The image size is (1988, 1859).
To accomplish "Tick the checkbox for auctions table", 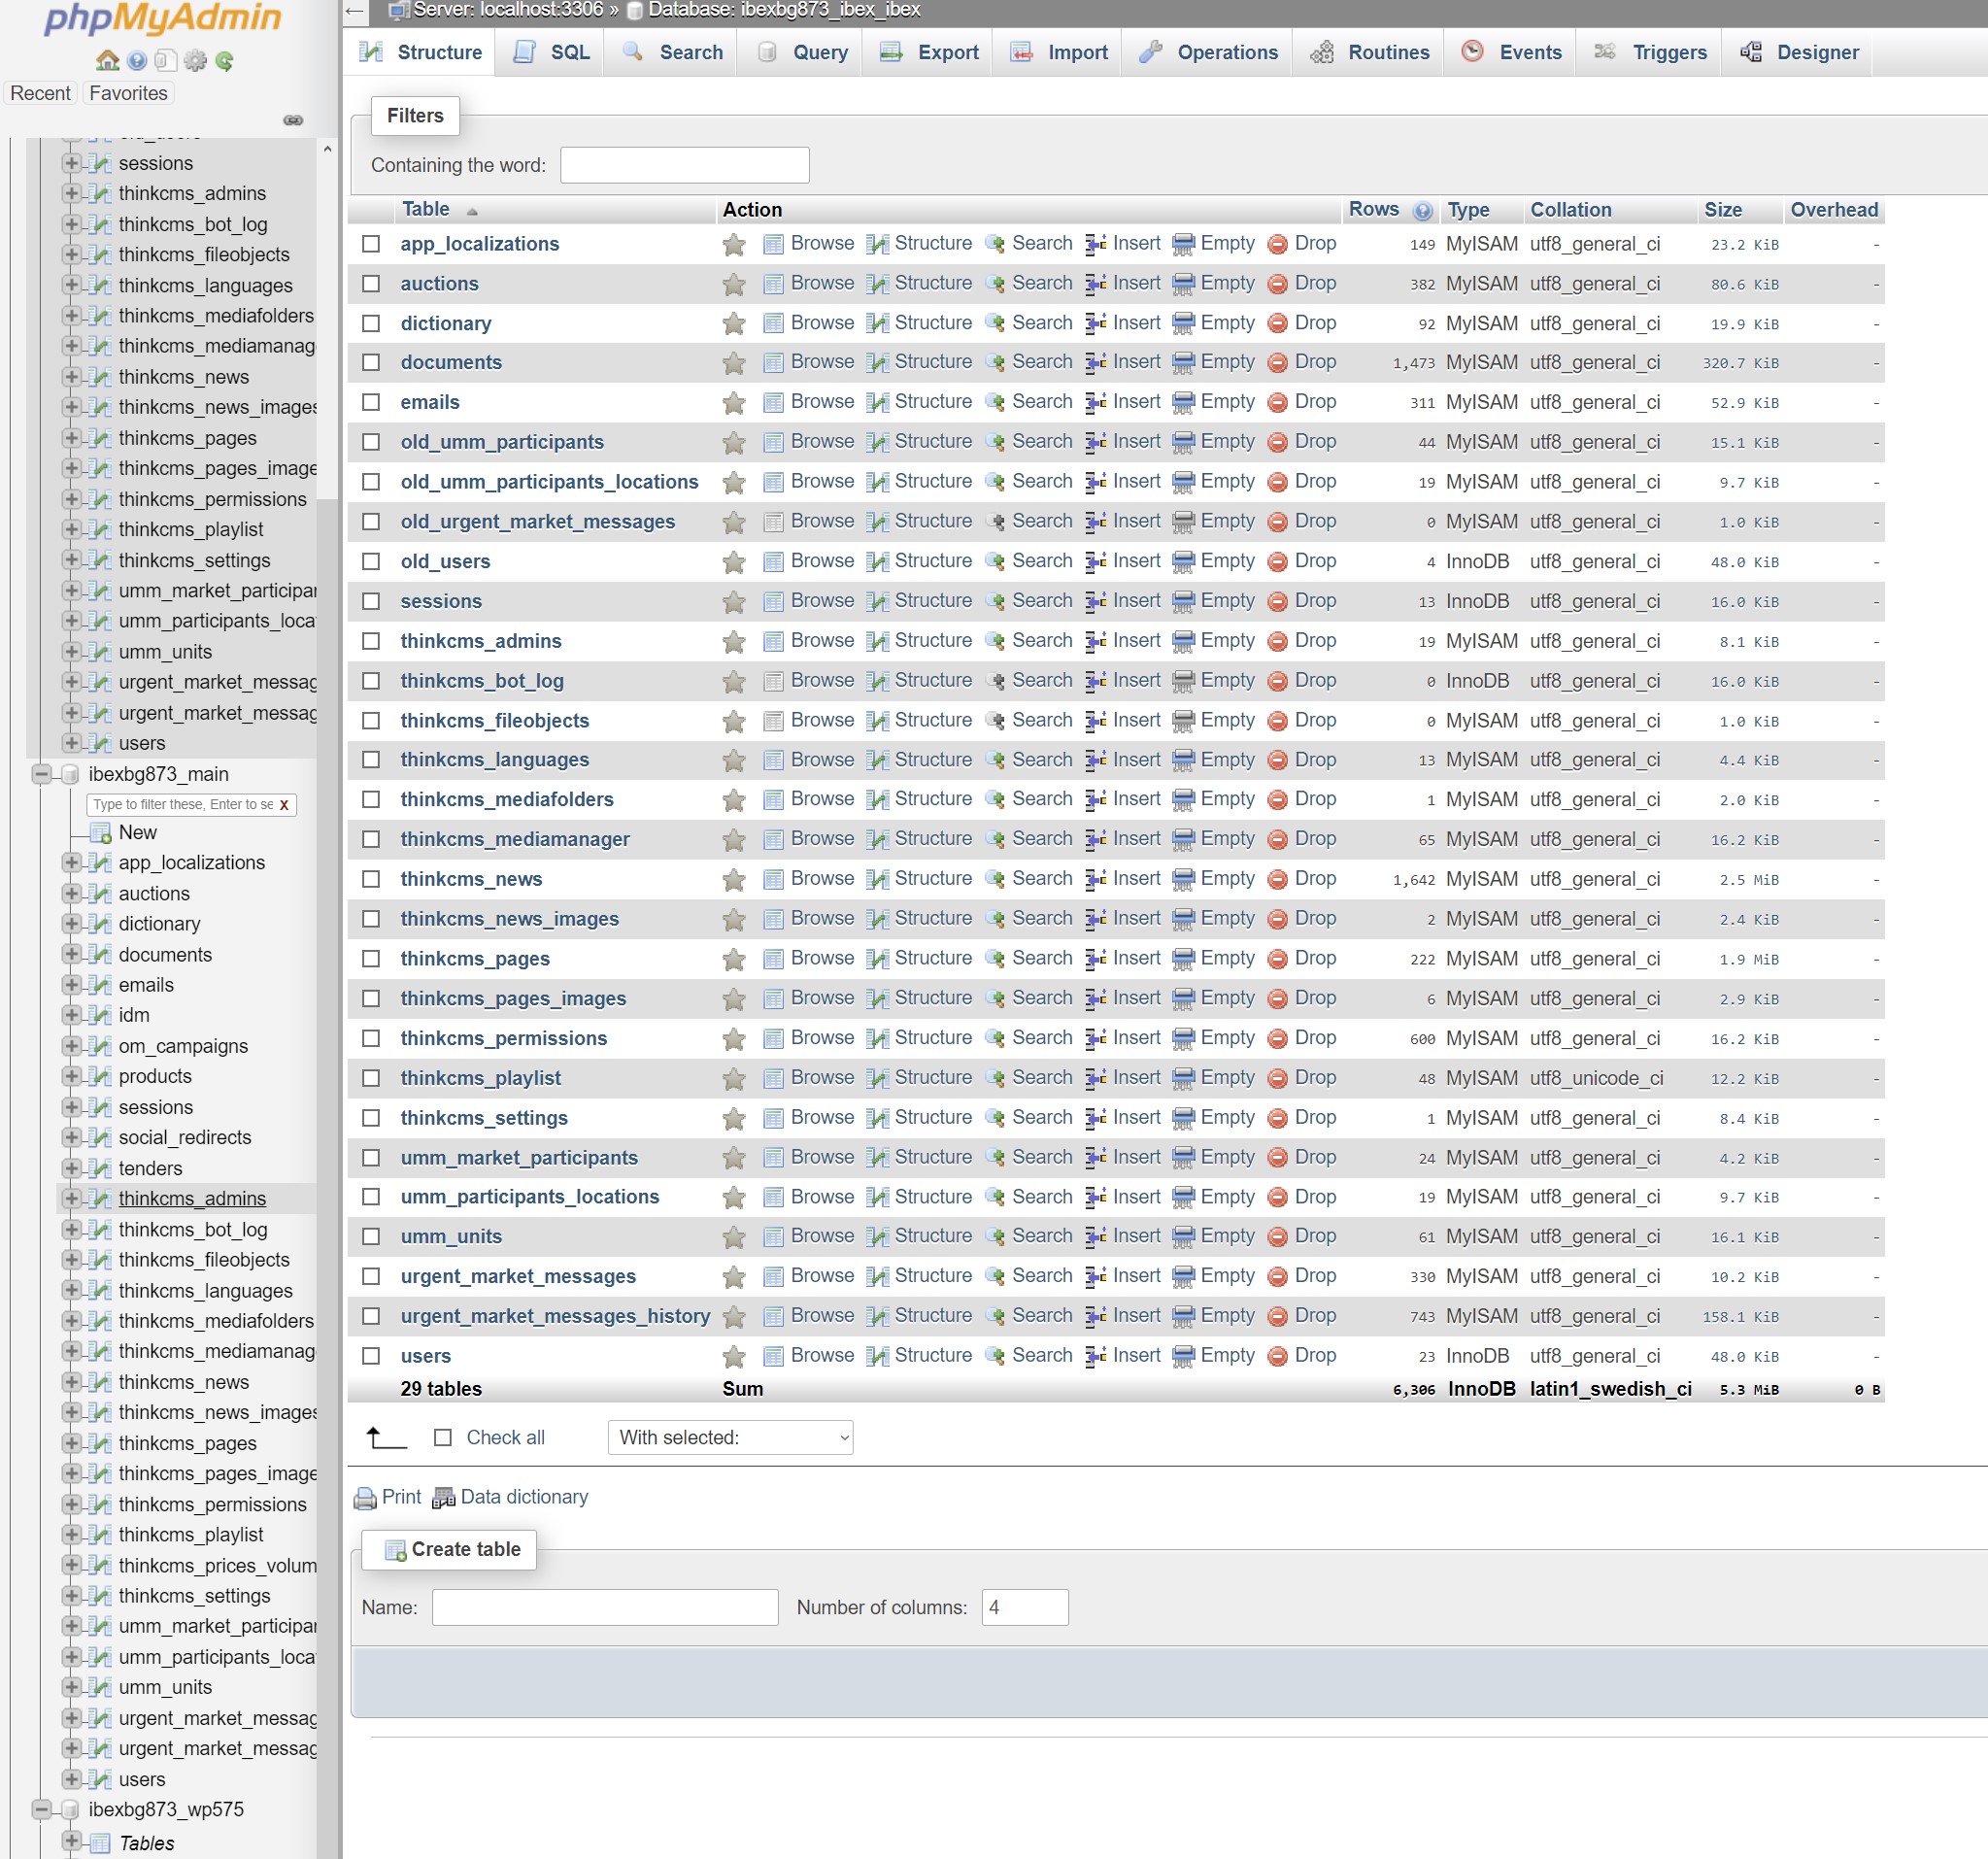I will (x=371, y=284).
